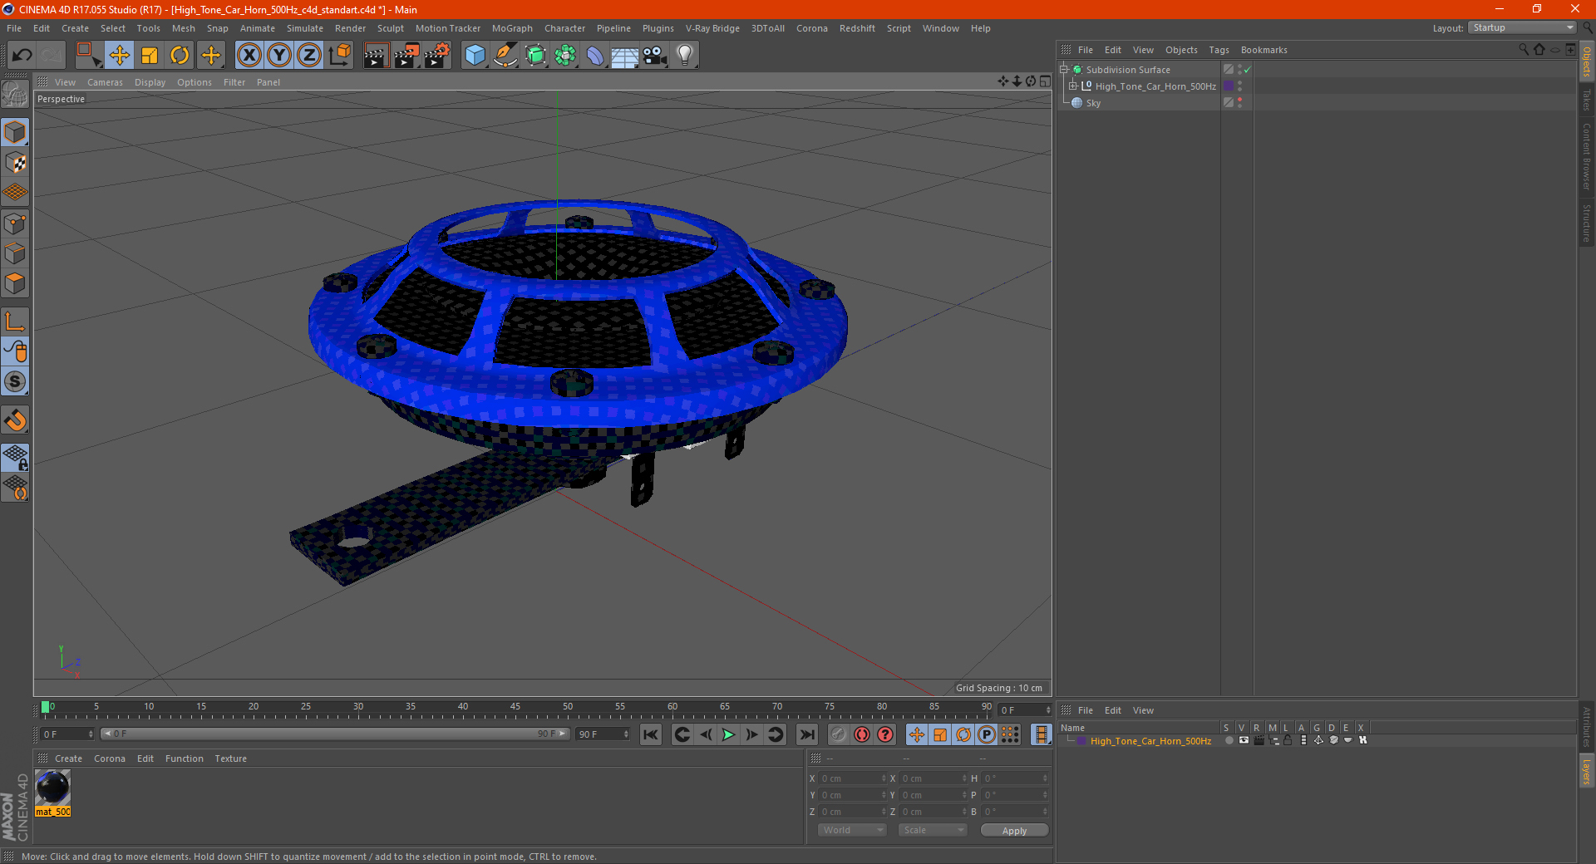Image resolution: width=1596 pixels, height=864 pixels.
Task: Switch to Polygons mode
Action: click(15, 283)
